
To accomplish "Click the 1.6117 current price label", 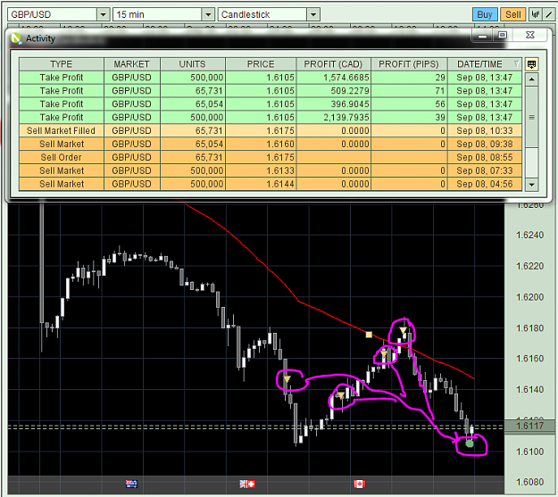I will click(530, 426).
